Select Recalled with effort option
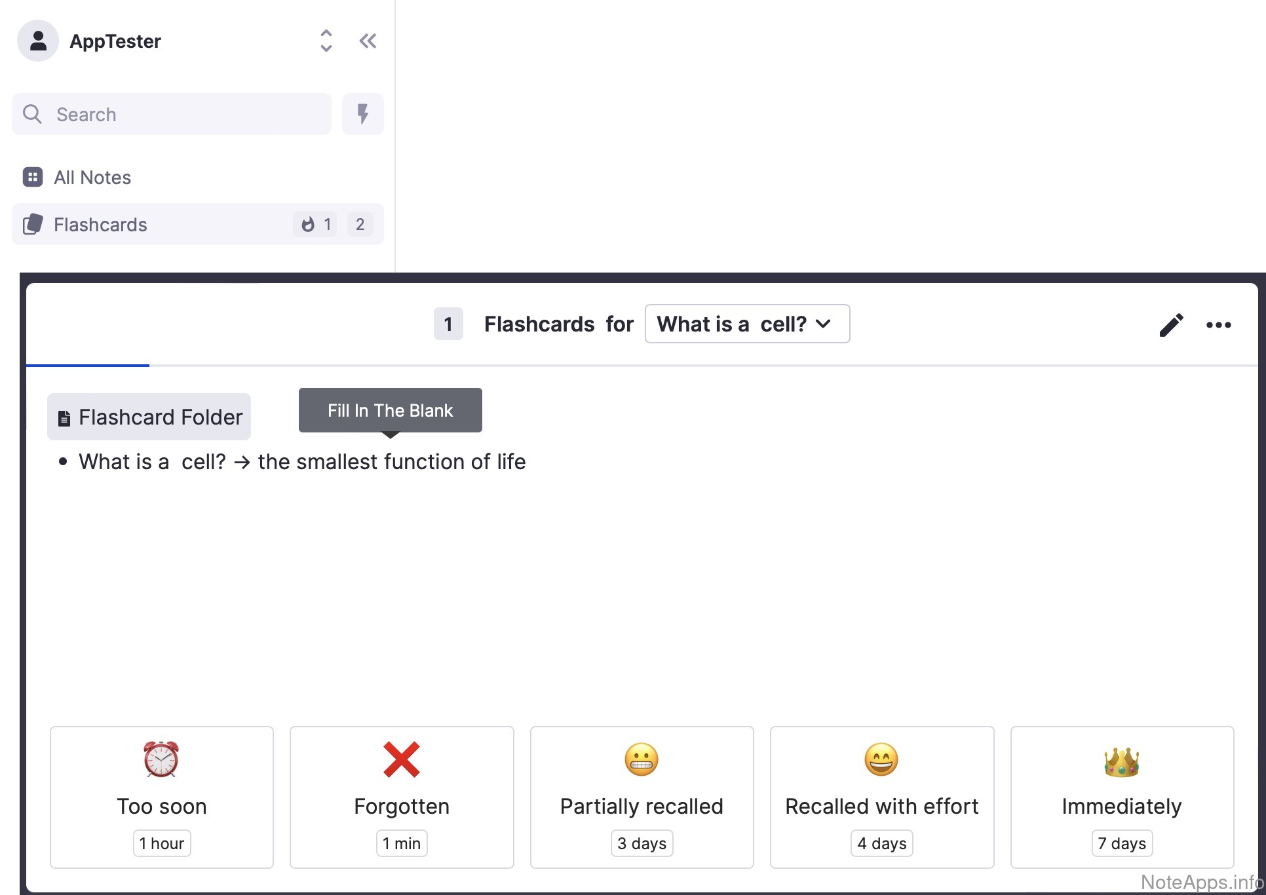The height and width of the screenshot is (895, 1266). tap(881, 797)
